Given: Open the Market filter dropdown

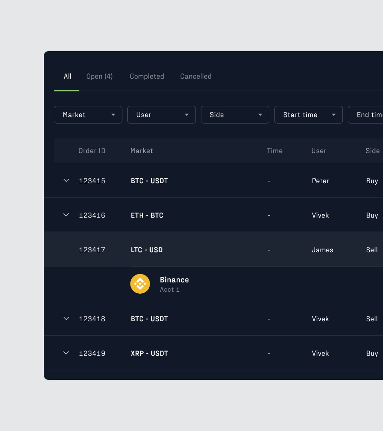Looking at the screenshot, I should [x=88, y=115].
